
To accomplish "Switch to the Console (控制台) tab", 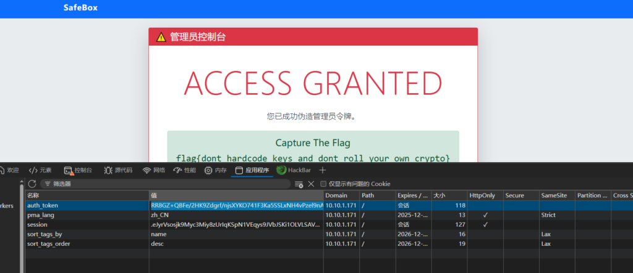I will click(79, 170).
